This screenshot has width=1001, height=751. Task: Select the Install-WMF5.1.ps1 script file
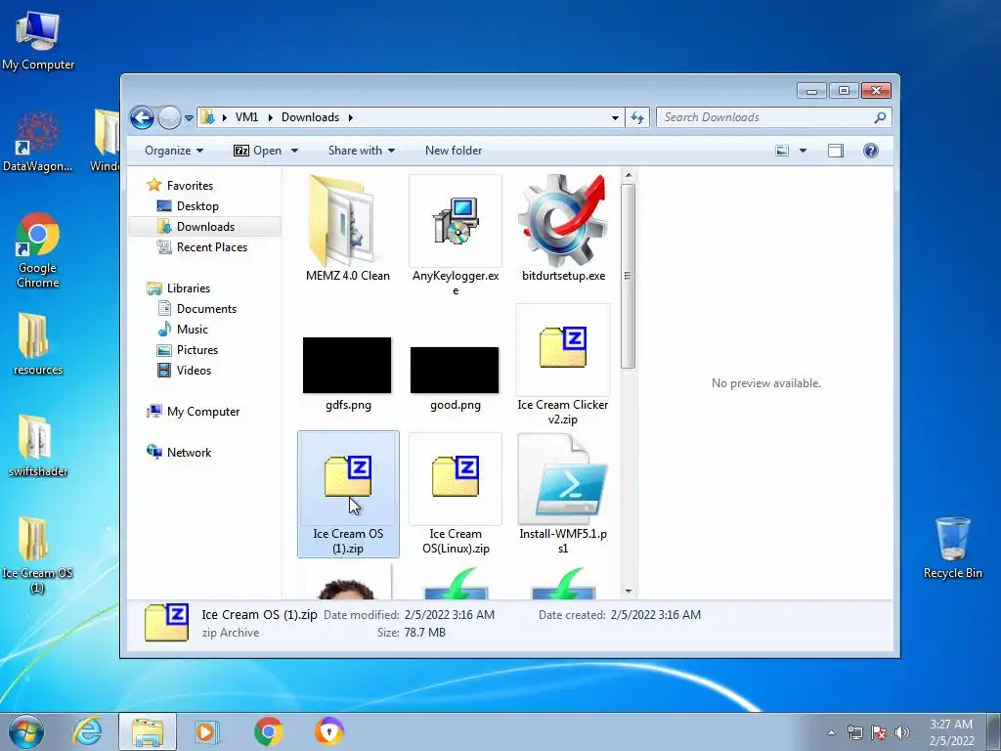click(563, 494)
